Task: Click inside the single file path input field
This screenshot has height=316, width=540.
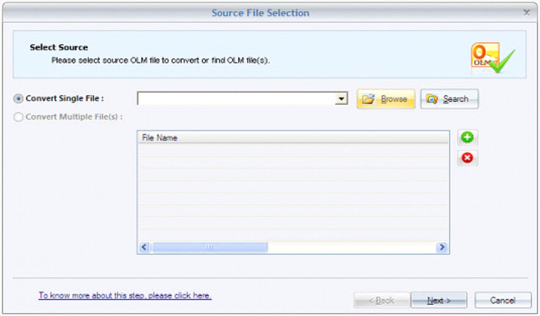Action: pos(236,99)
